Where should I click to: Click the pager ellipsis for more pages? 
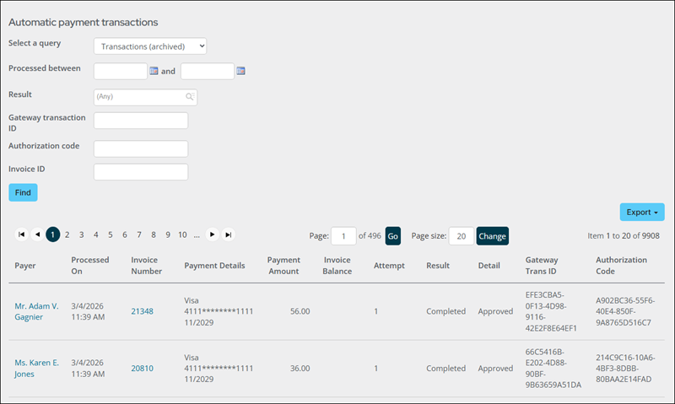(197, 235)
